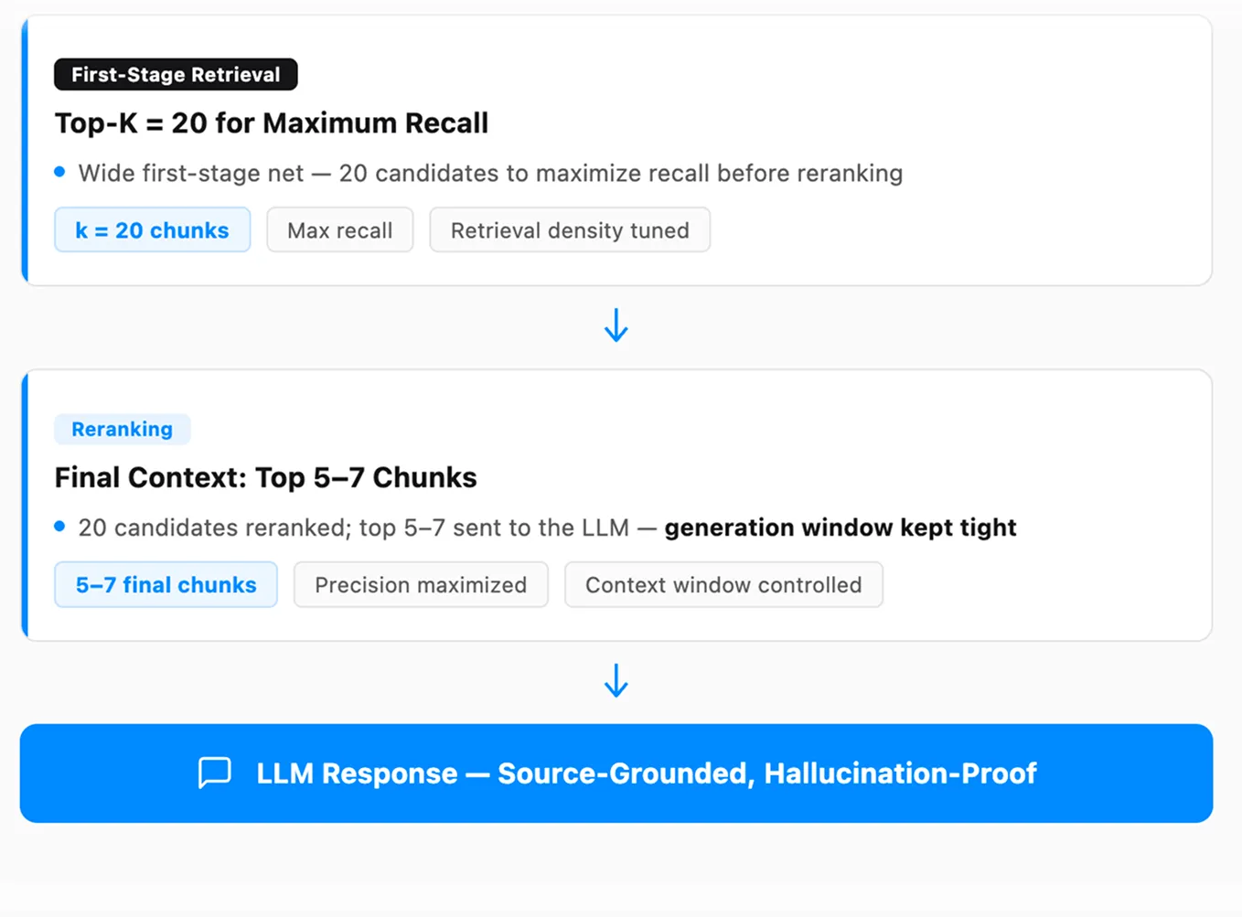The width and height of the screenshot is (1242, 917).
Task: Select the 'Reranking' blue badge
Action: coord(122,429)
